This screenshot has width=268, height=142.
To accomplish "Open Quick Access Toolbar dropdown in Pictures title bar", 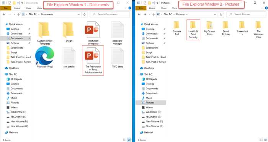I will tap(157, 3).
